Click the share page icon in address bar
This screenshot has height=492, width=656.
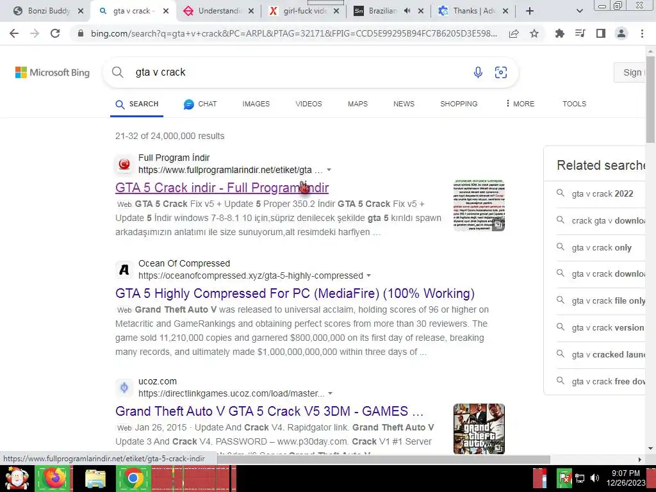[514, 33]
